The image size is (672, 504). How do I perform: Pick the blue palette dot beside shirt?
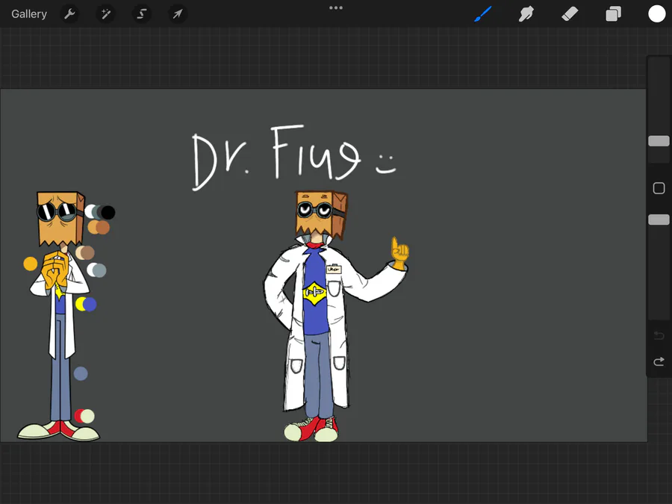coord(90,305)
